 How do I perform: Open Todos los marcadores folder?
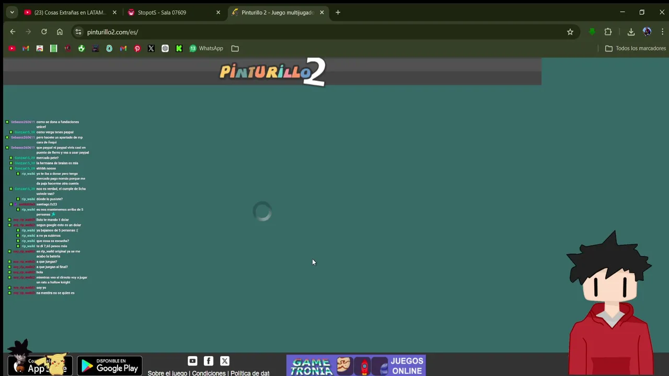point(636,49)
